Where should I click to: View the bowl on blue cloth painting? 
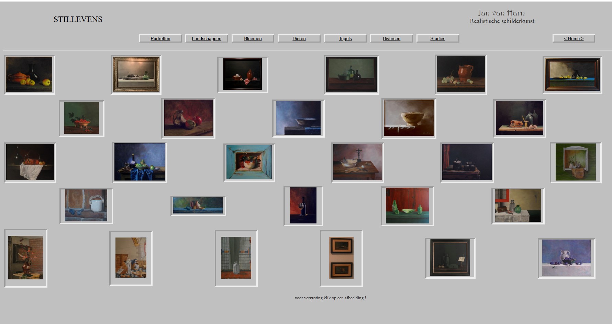pos(298,118)
